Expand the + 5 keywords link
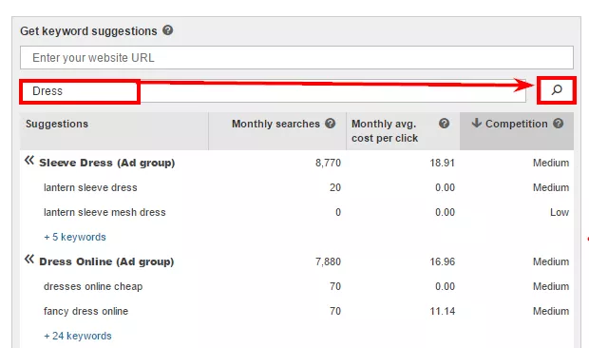589x348 pixels. (75, 237)
